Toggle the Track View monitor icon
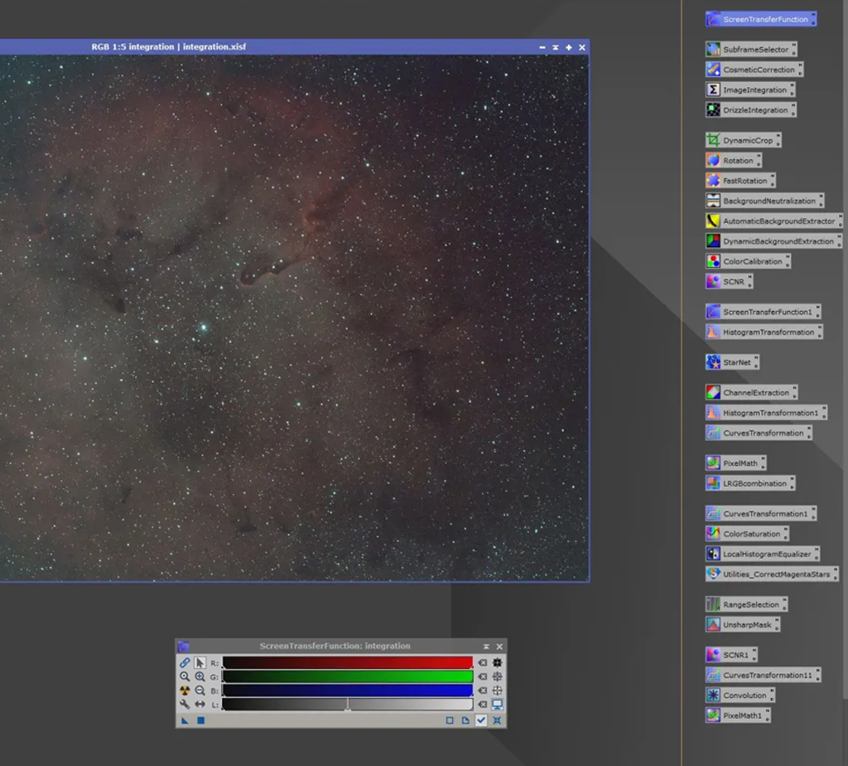 click(x=497, y=705)
